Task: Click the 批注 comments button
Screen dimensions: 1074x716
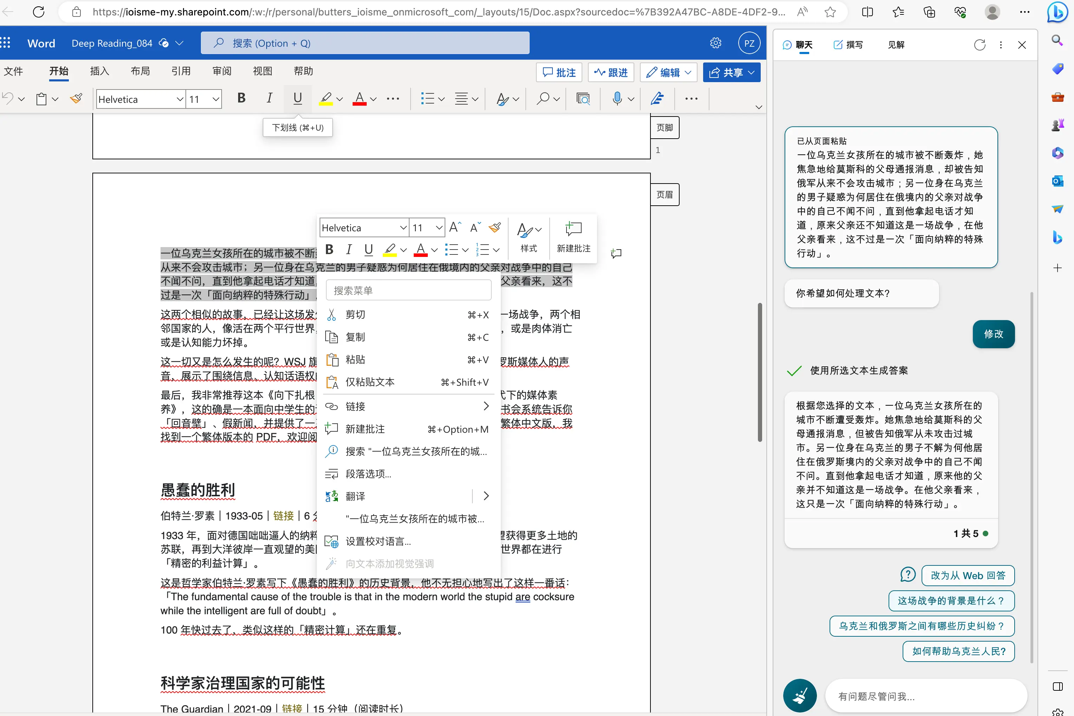Action: point(559,72)
